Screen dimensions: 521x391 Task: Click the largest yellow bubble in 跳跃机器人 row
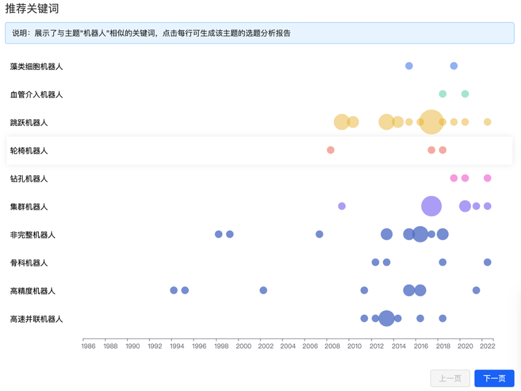click(431, 122)
